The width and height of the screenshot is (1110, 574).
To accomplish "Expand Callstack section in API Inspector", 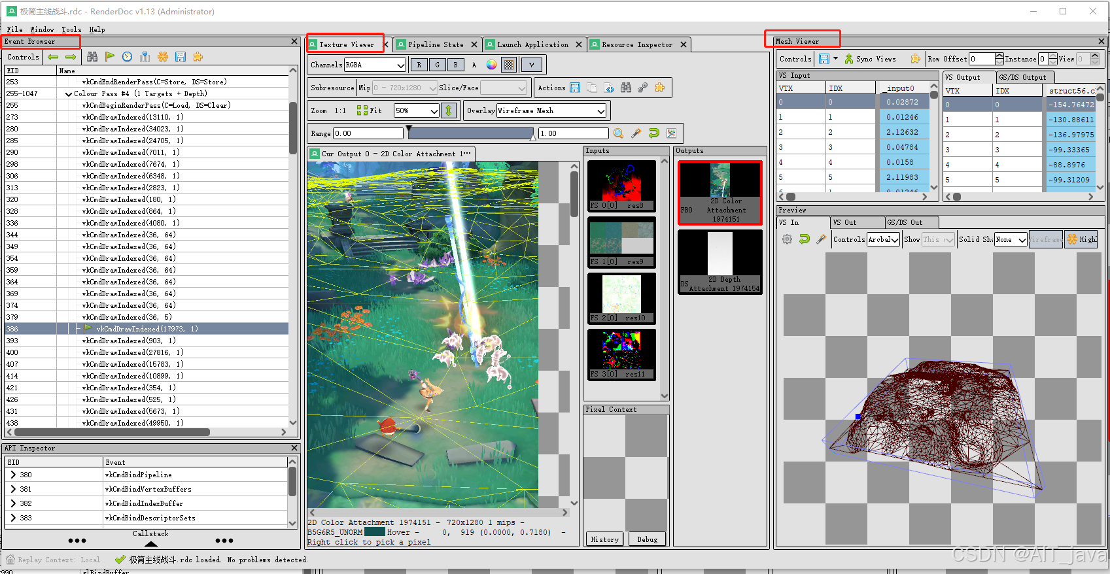I will [151, 544].
